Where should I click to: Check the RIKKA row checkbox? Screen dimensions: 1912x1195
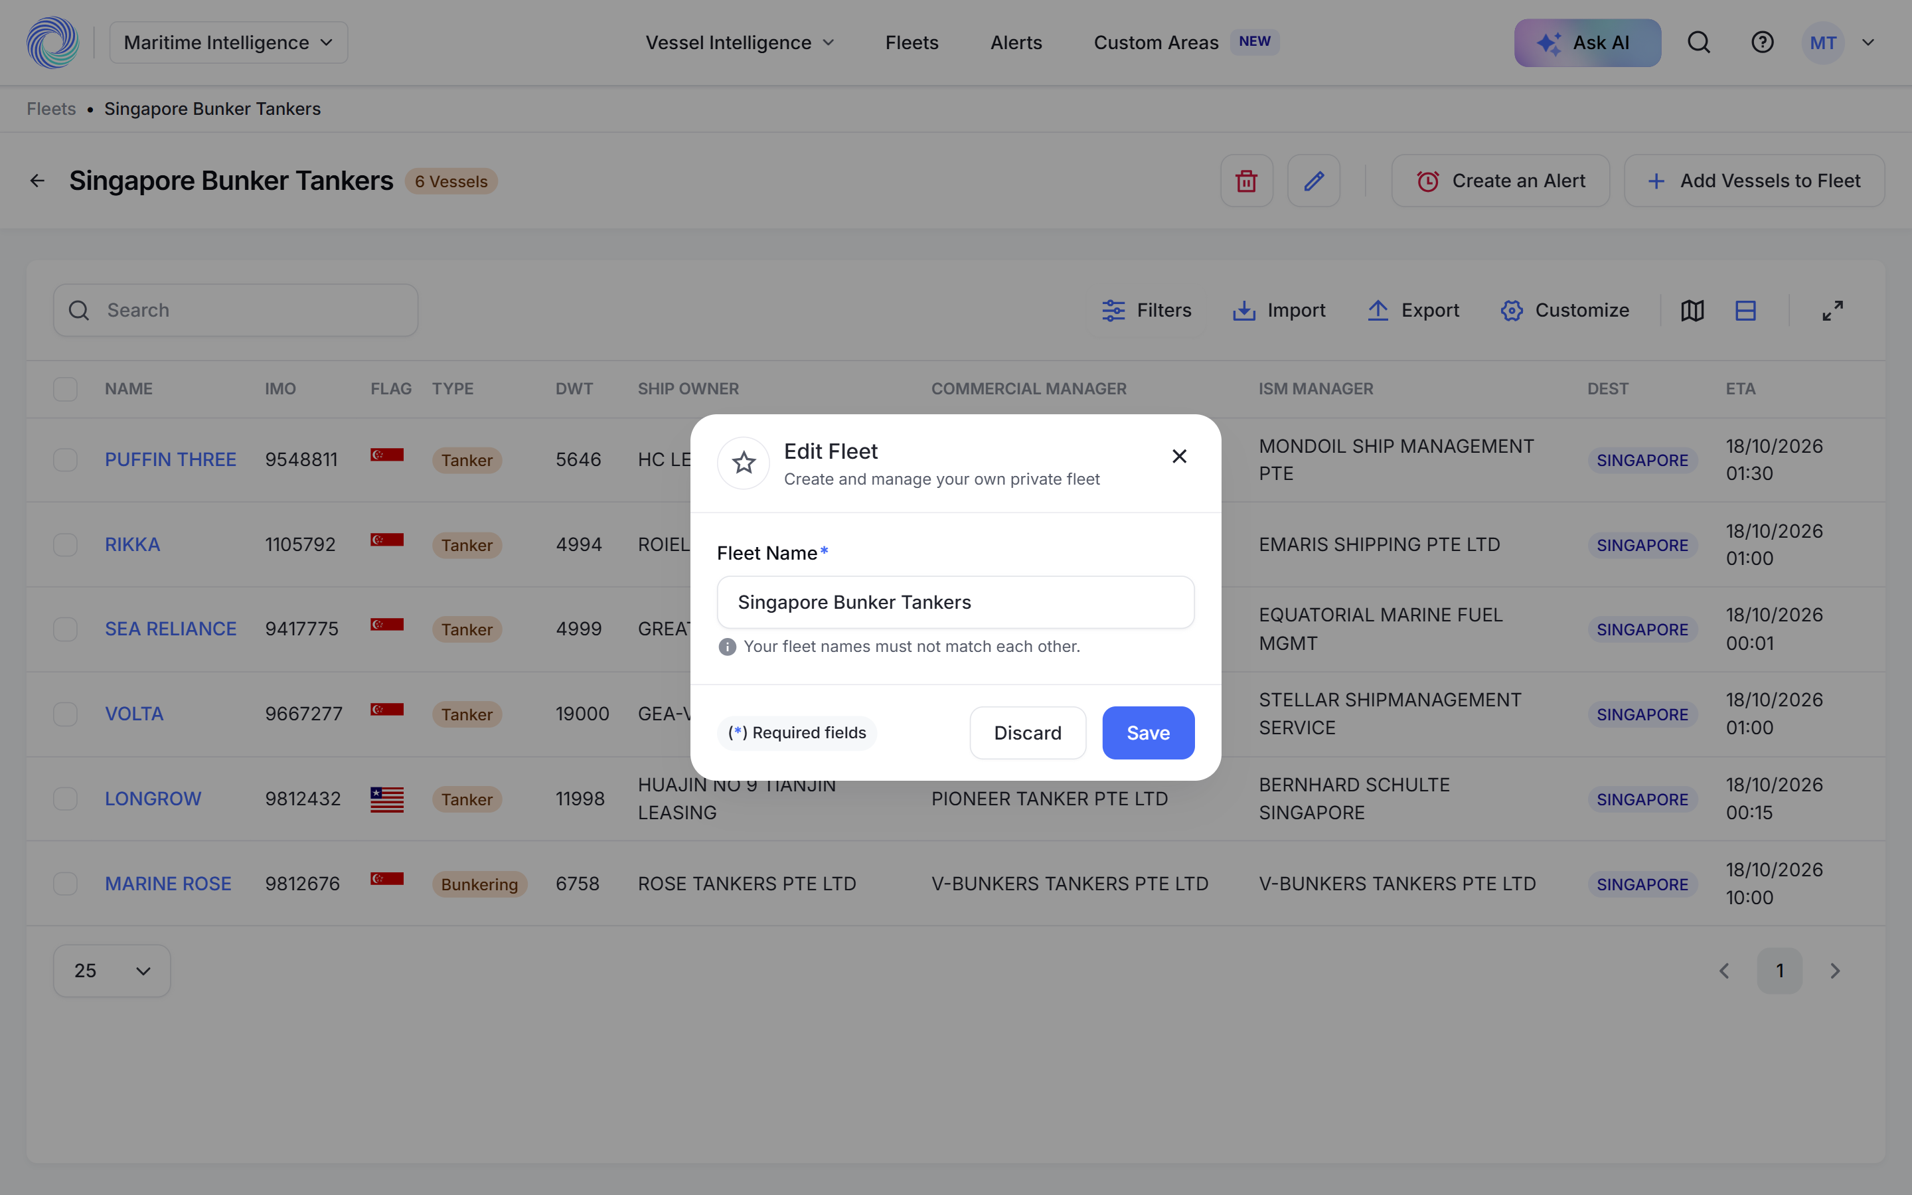(x=65, y=544)
